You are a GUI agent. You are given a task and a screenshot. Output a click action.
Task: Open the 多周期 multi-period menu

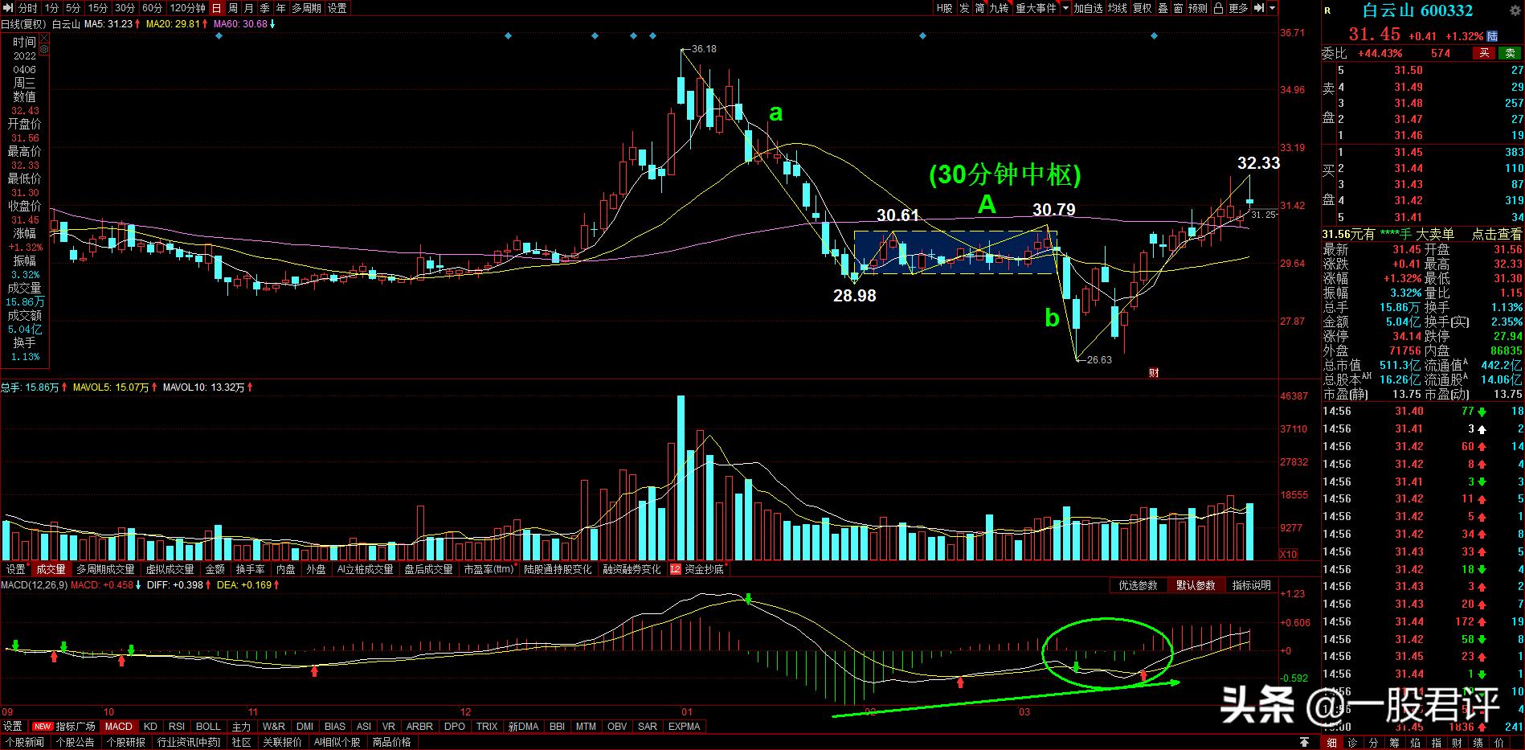(306, 8)
